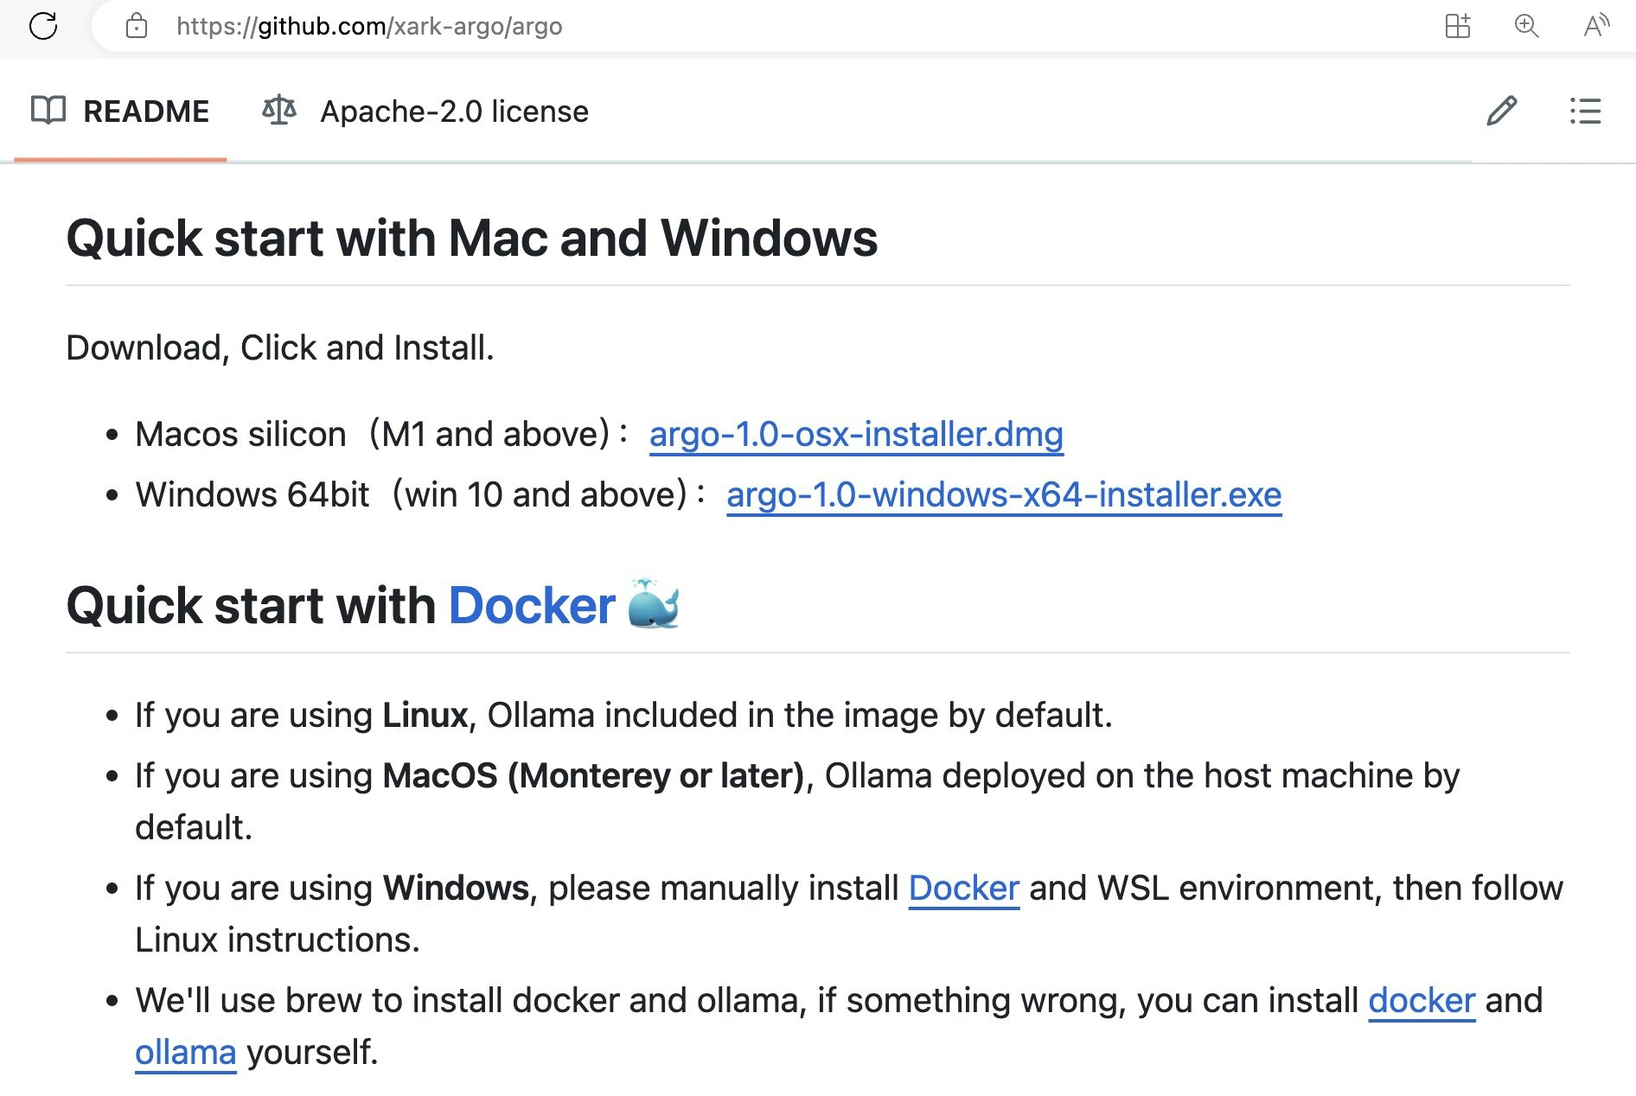Click the Quick start with Mac and Windows heading
The width and height of the screenshot is (1636, 1096).
pyautogui.click(x=472, y=238)
